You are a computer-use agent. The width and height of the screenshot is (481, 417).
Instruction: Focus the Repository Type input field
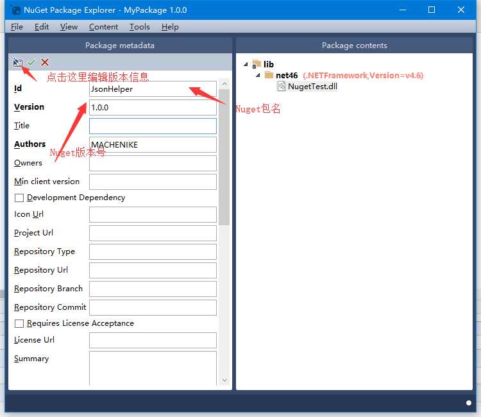pyautogui.click(x=153, y=251)
